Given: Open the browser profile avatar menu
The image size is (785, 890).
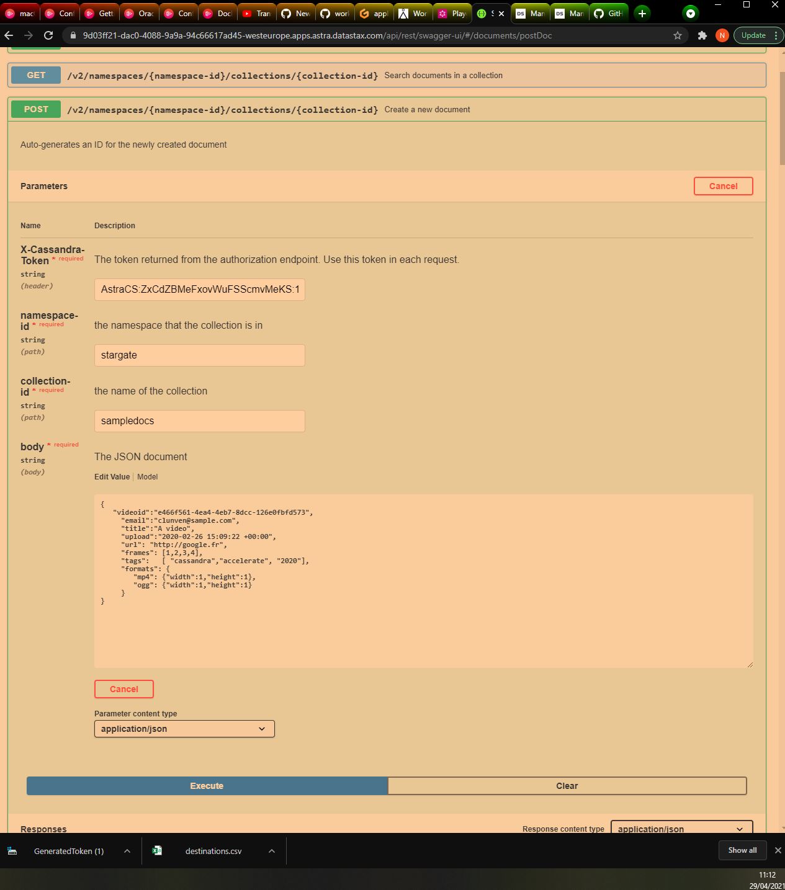Looking at the screenshot, I should (722, 35).
